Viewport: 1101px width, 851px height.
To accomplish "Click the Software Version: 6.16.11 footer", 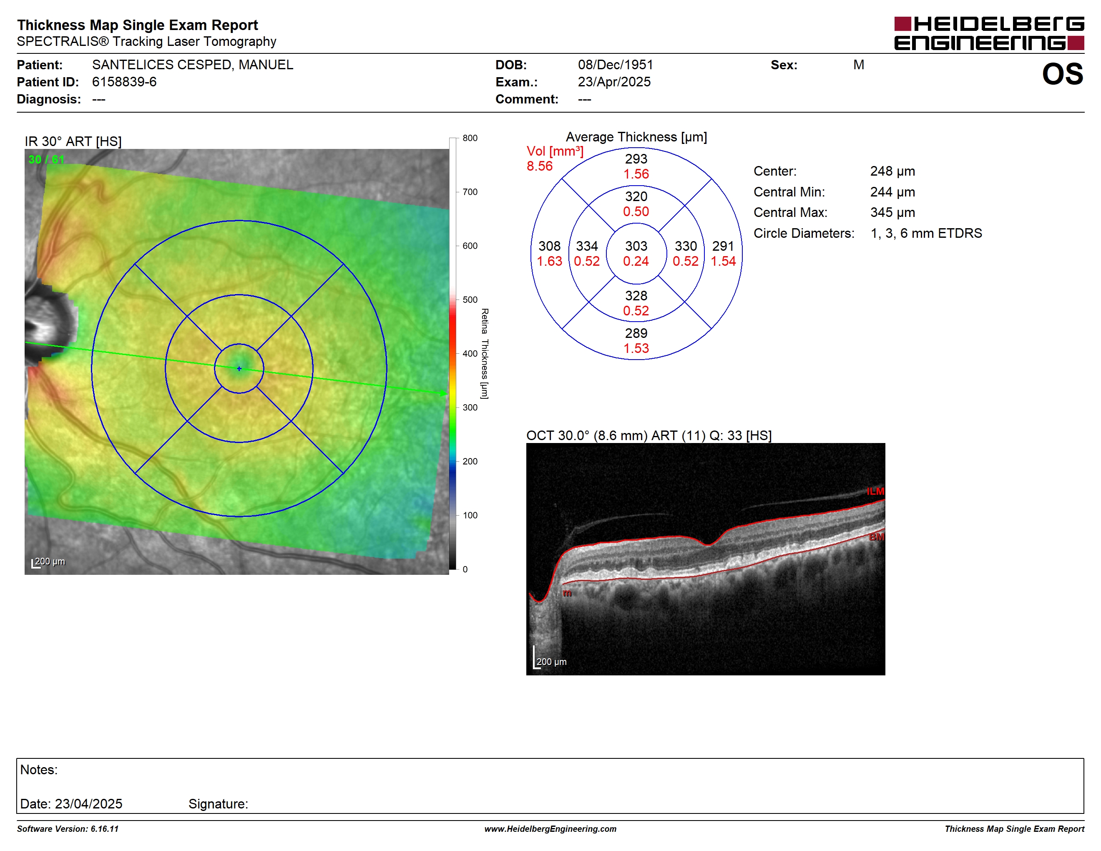I will 68,829.
